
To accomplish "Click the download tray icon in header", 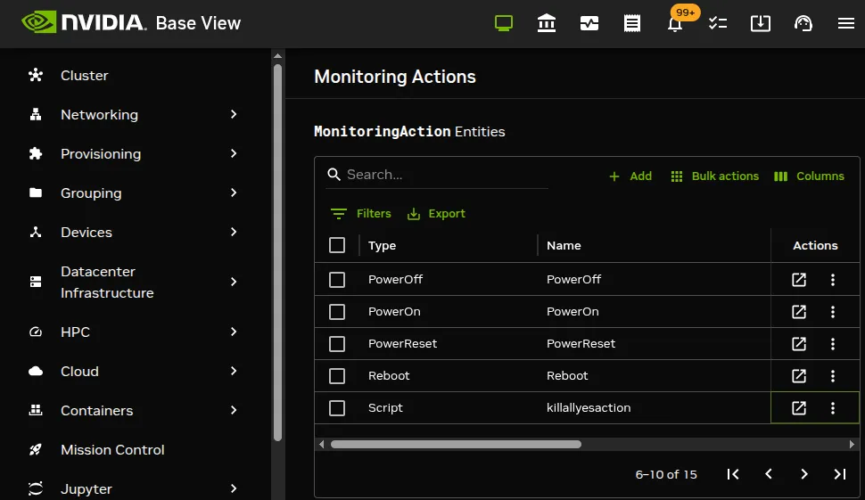I will 760,23.
